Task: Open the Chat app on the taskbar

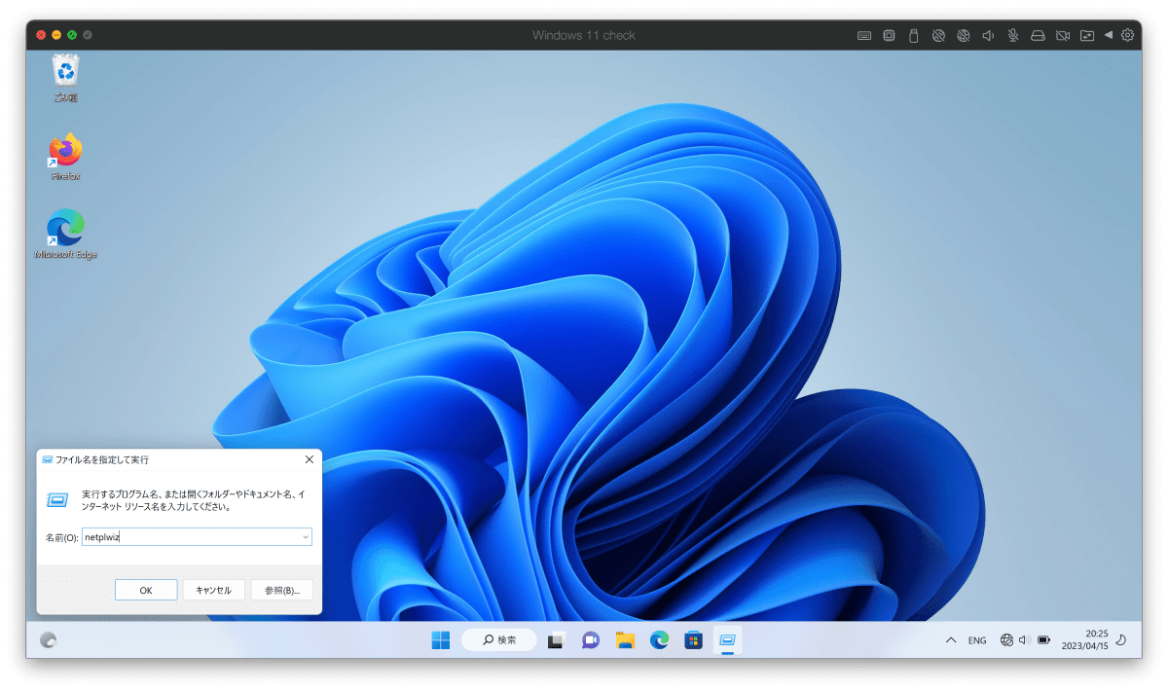Action: pos(590,639)
